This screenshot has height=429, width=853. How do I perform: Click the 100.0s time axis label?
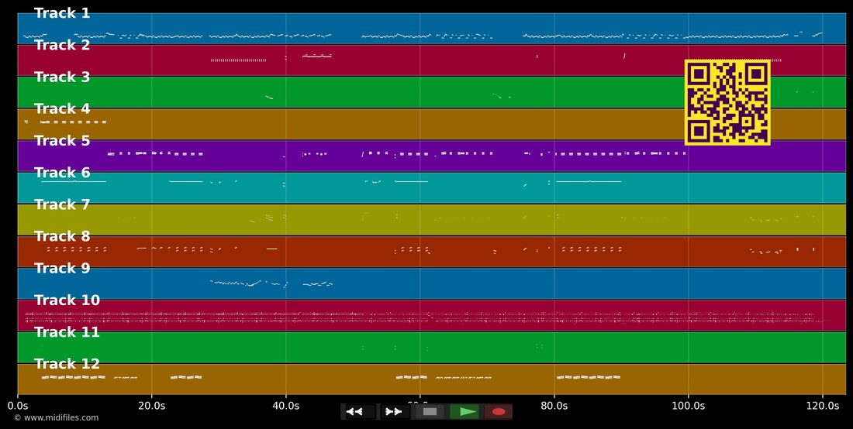pyautogui.click(x=688, y=406)
